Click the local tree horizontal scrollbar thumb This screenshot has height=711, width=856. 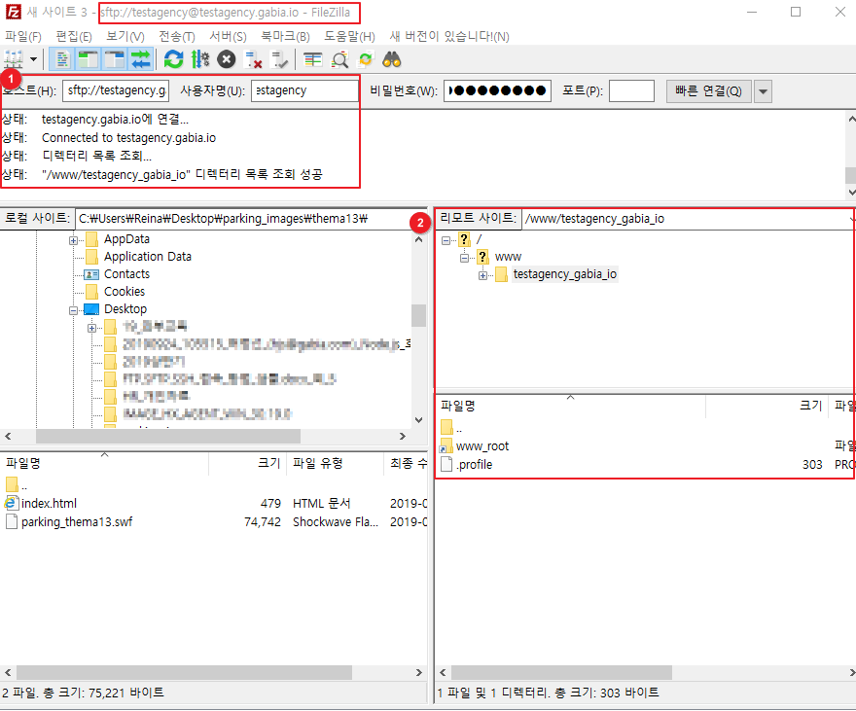168,436
